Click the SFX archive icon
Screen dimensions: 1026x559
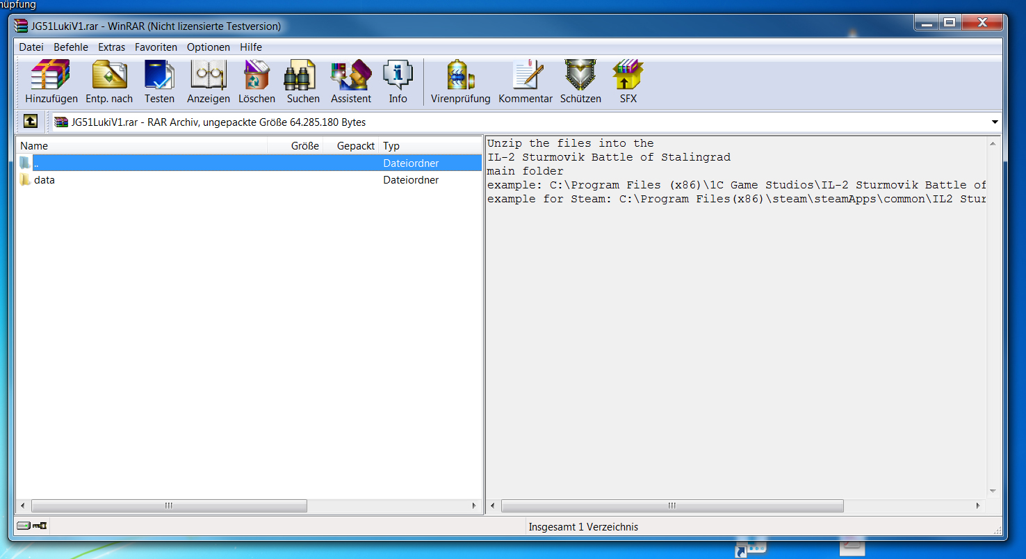point(628,82)
